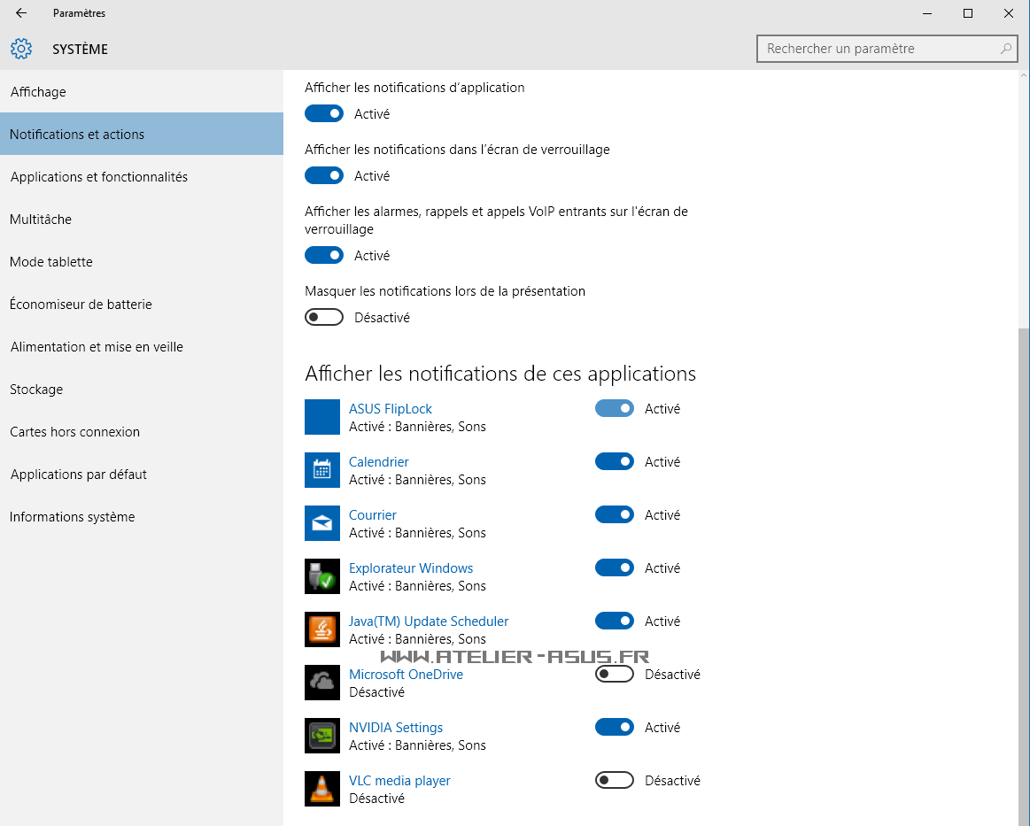Click the Calendrier app icon
The width and height of the screenshot is (1030, 826).
click(x=322, y=470)
